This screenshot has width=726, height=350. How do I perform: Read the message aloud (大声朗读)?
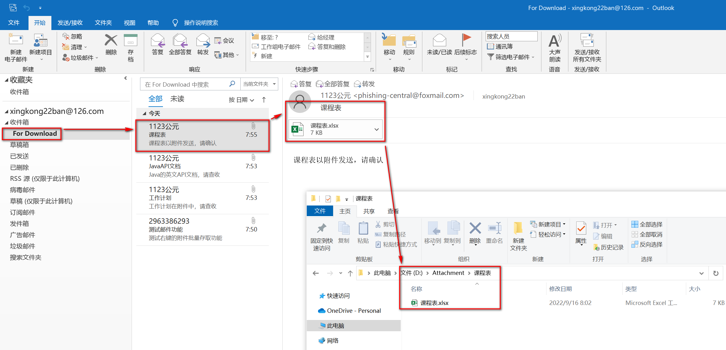[x=555, y=47]
